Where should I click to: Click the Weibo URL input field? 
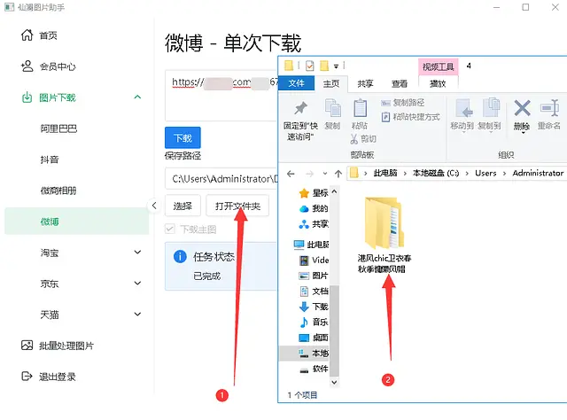click(x=221, y=96)
